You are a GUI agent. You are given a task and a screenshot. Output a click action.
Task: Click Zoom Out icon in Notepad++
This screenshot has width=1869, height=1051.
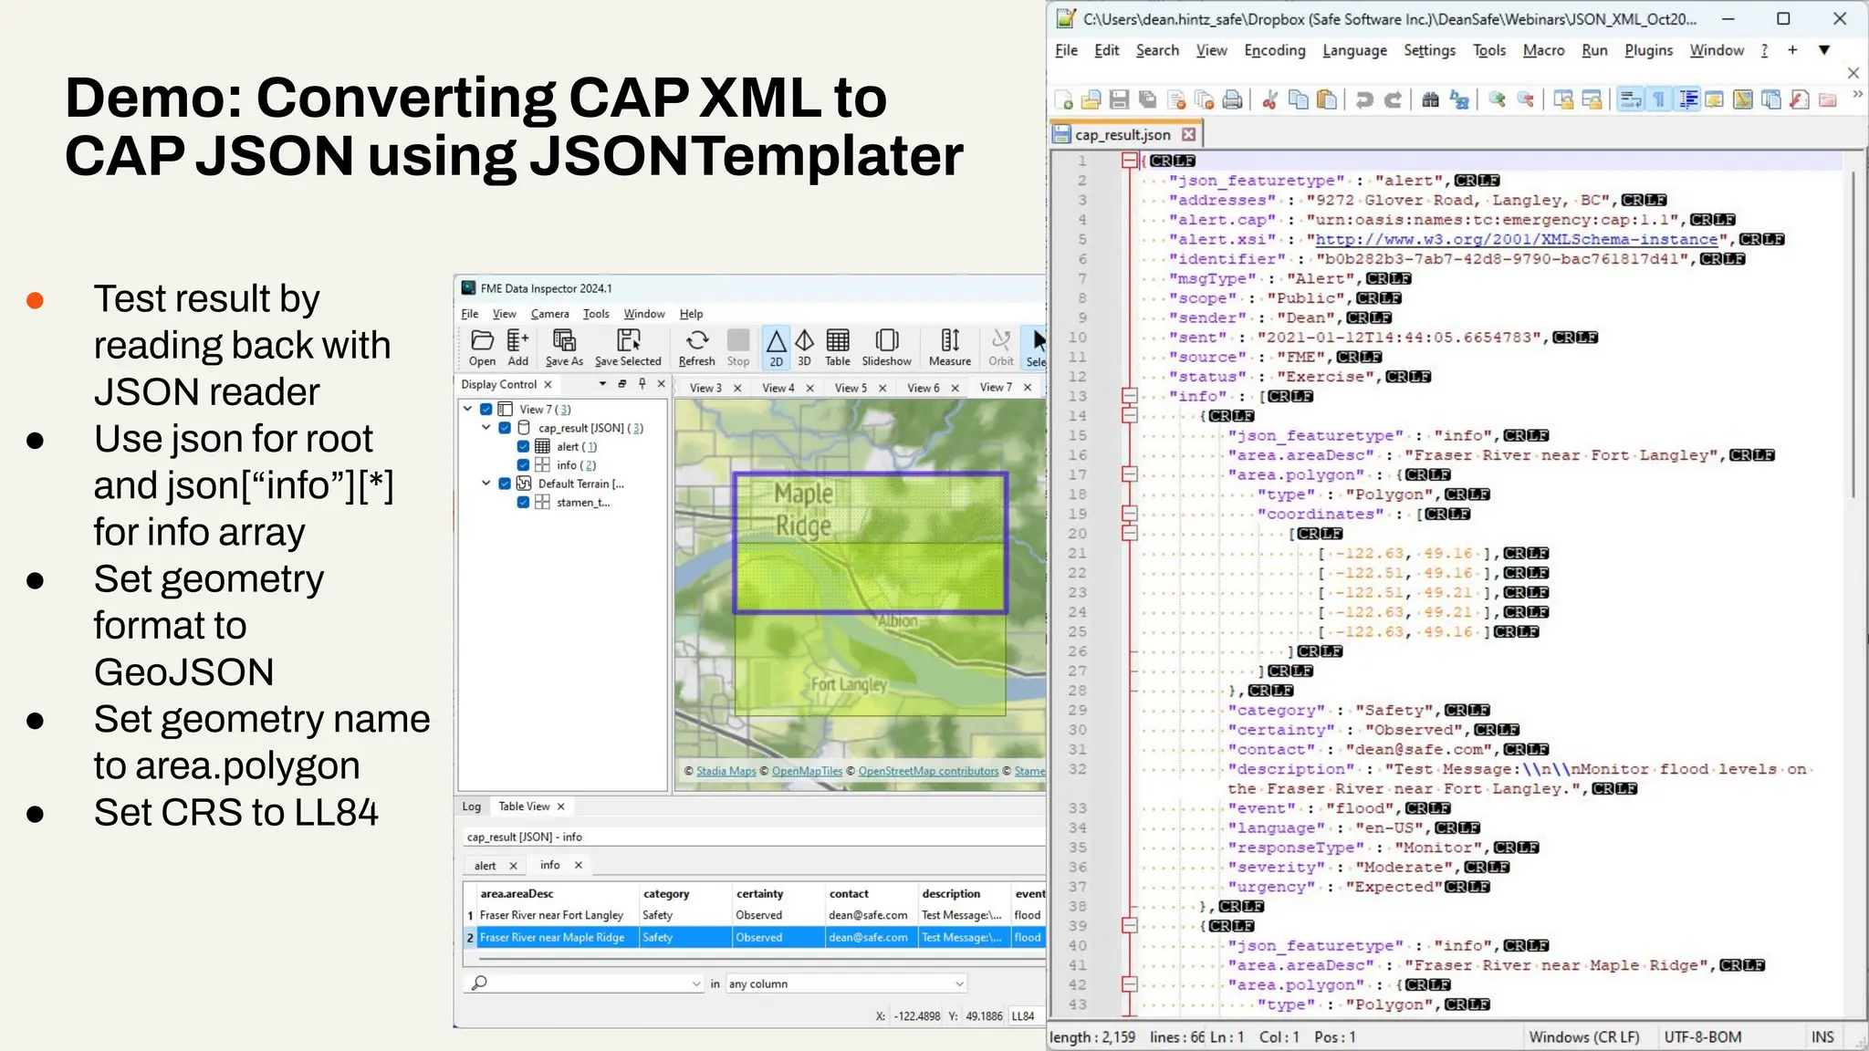pyautogui.click(x=1525, y=99)
